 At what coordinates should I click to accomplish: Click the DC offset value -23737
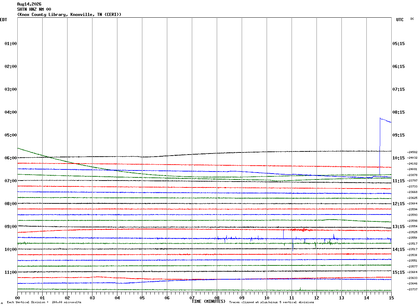coord(412,289)
